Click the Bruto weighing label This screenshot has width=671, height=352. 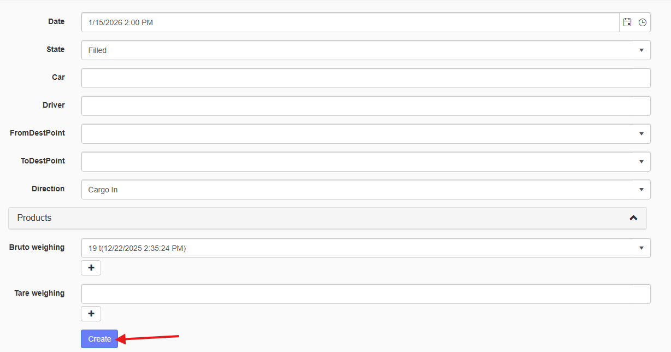37,247
